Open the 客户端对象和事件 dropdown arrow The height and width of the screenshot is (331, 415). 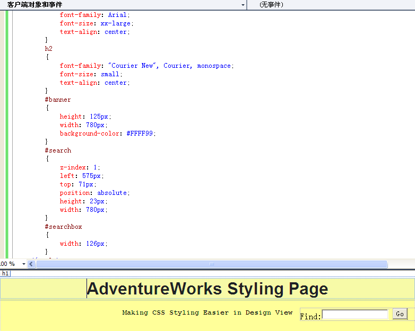point(243,5)
